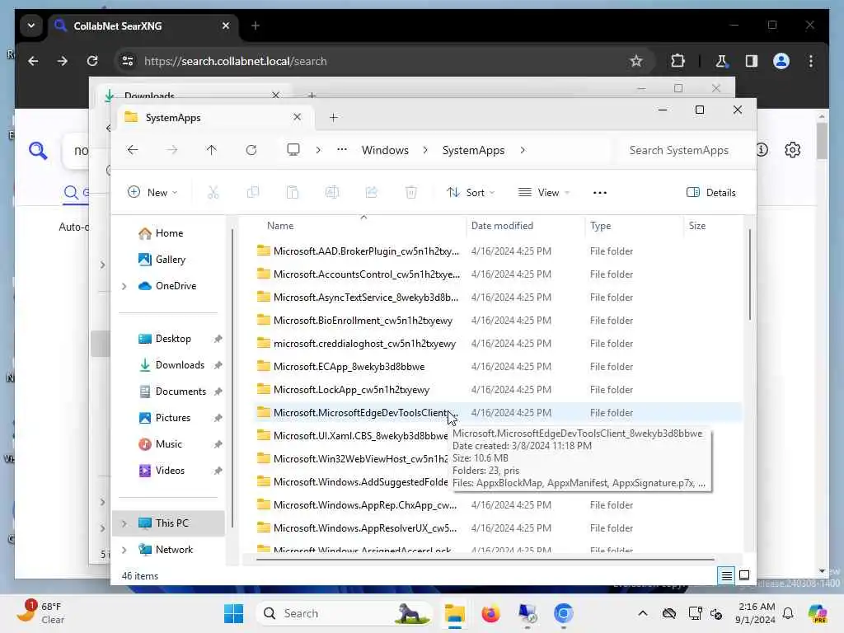Screen dimensions: 844x633
Task: Click the file list horizontal scrollbar
Action: (485, 560)
